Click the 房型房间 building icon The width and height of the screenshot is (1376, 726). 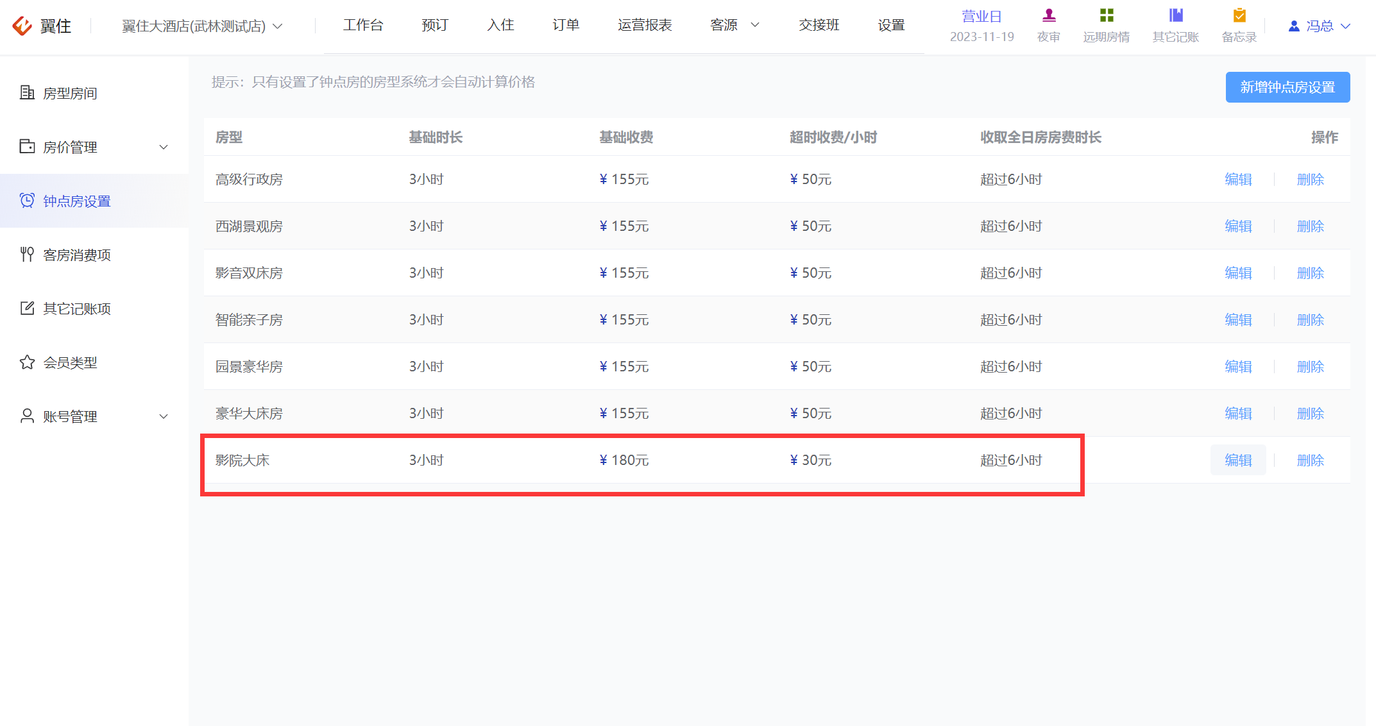click(x=27, y=93)
